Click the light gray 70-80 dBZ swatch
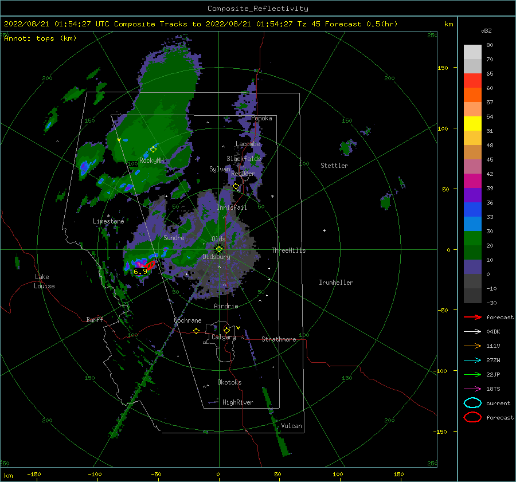 (472, 52)
